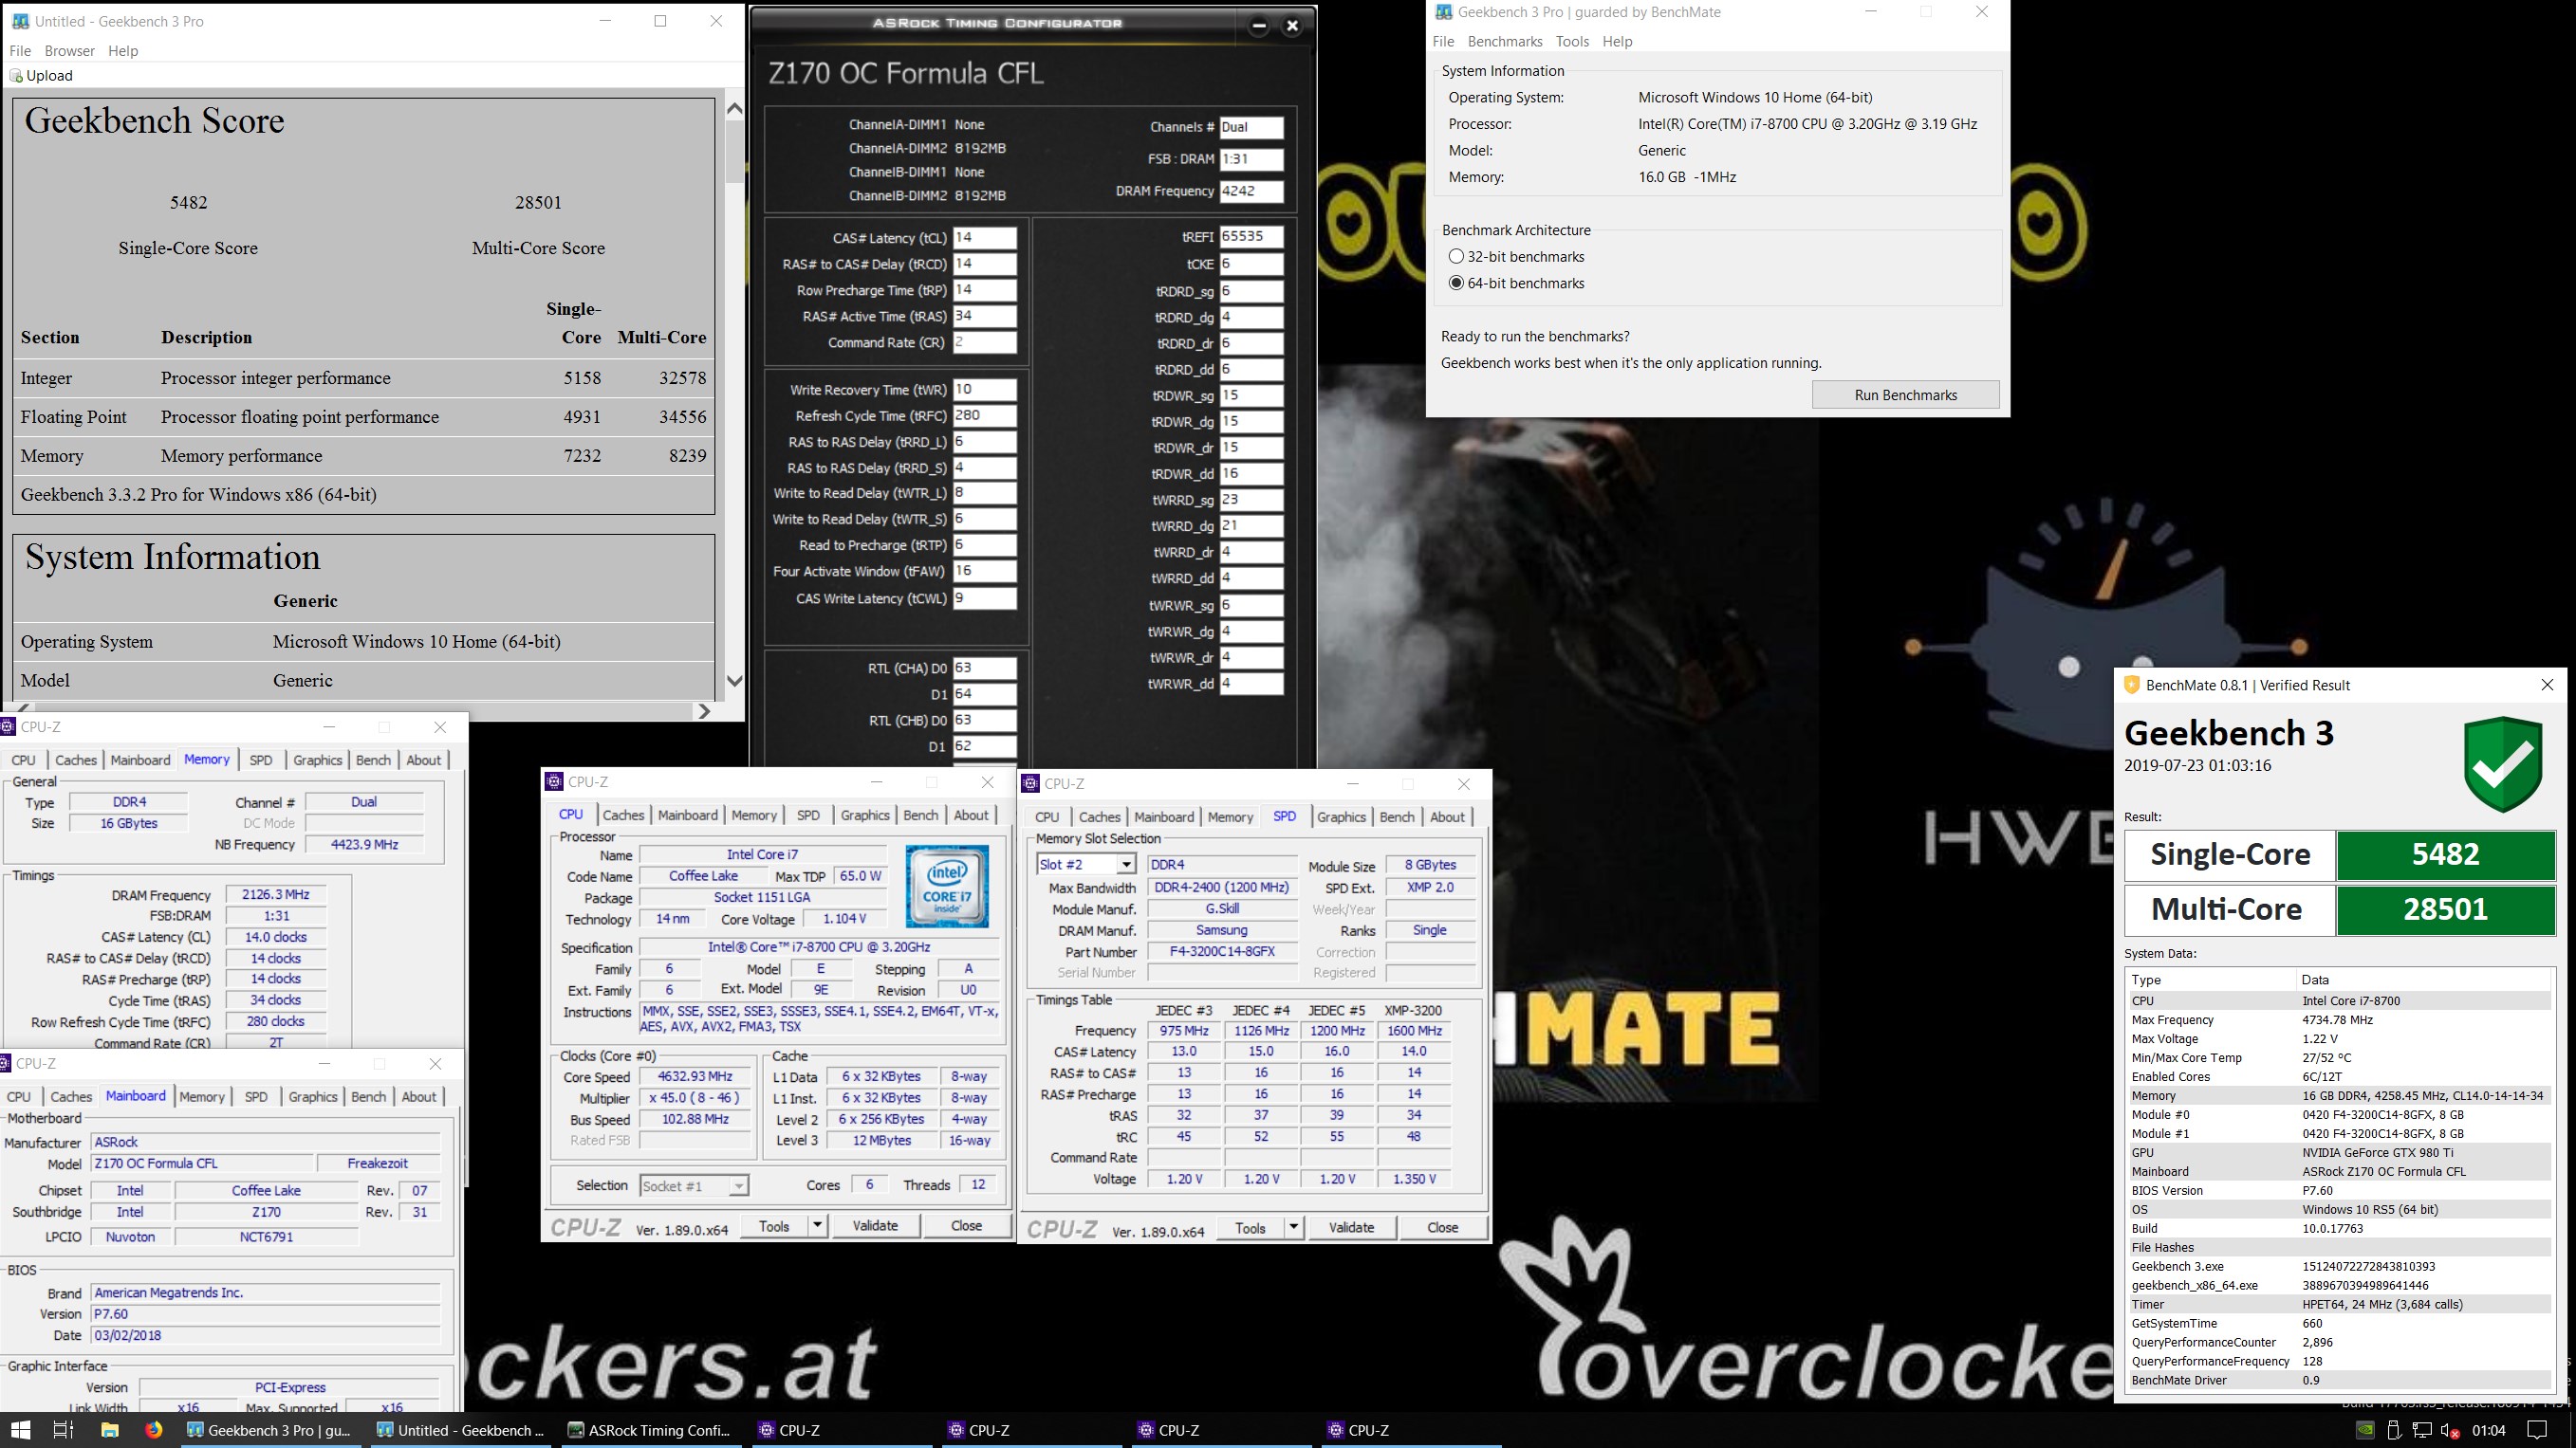Viewport: 2576px width, 1448px height.
Task: Close the BenchMate Verified Result window
Action: pyautogui.click(x=2547, y=685)
